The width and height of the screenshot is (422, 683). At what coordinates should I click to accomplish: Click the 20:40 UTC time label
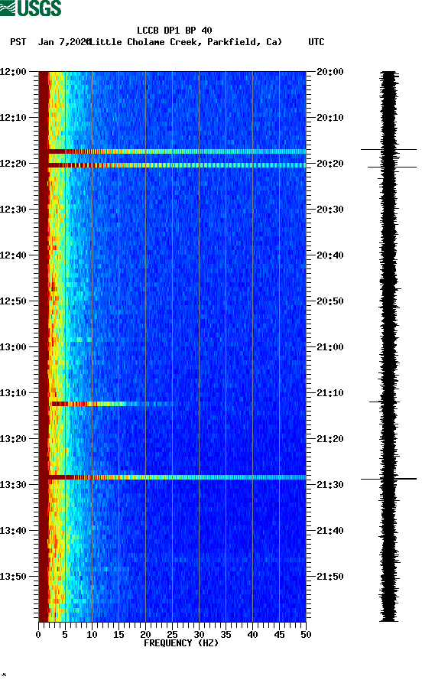[x=330, y=255]
